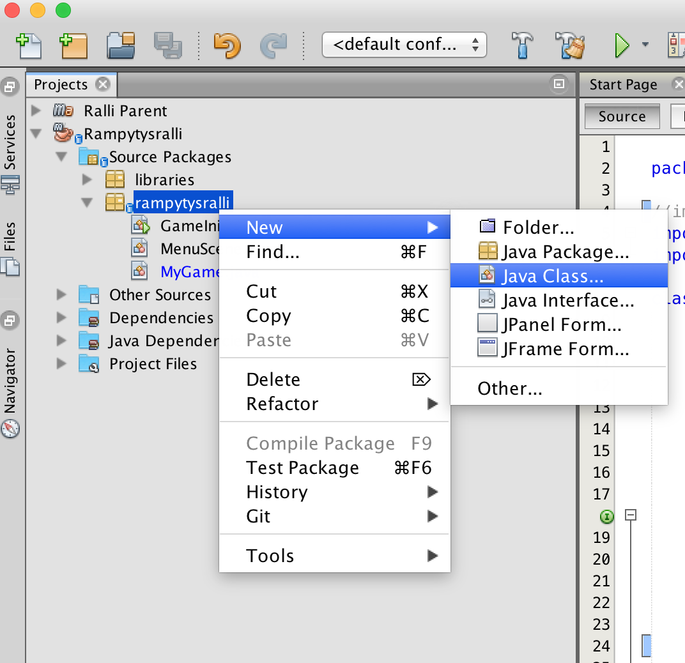Click the Undo arrow icon
This screenshot has width=685, height=663.
click(227, 46)
